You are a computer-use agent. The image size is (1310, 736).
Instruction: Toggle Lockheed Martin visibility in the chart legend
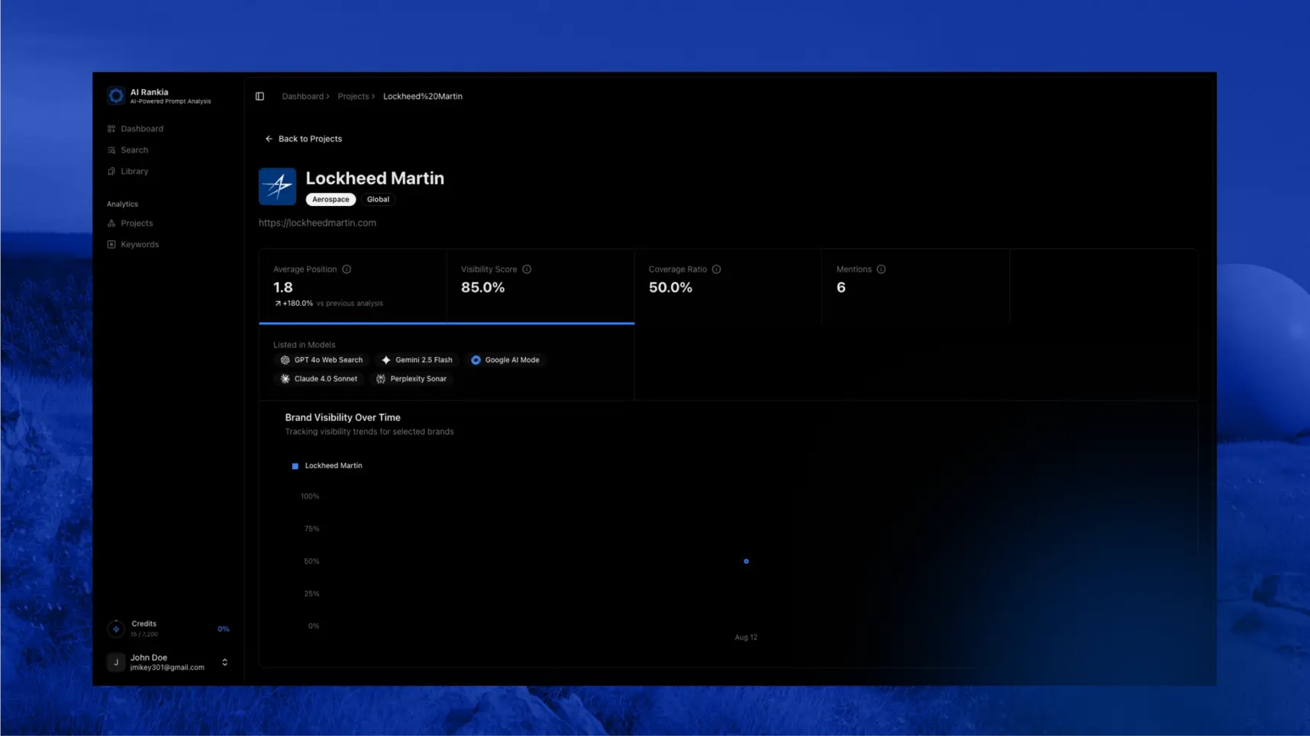[x=328, y=465]
